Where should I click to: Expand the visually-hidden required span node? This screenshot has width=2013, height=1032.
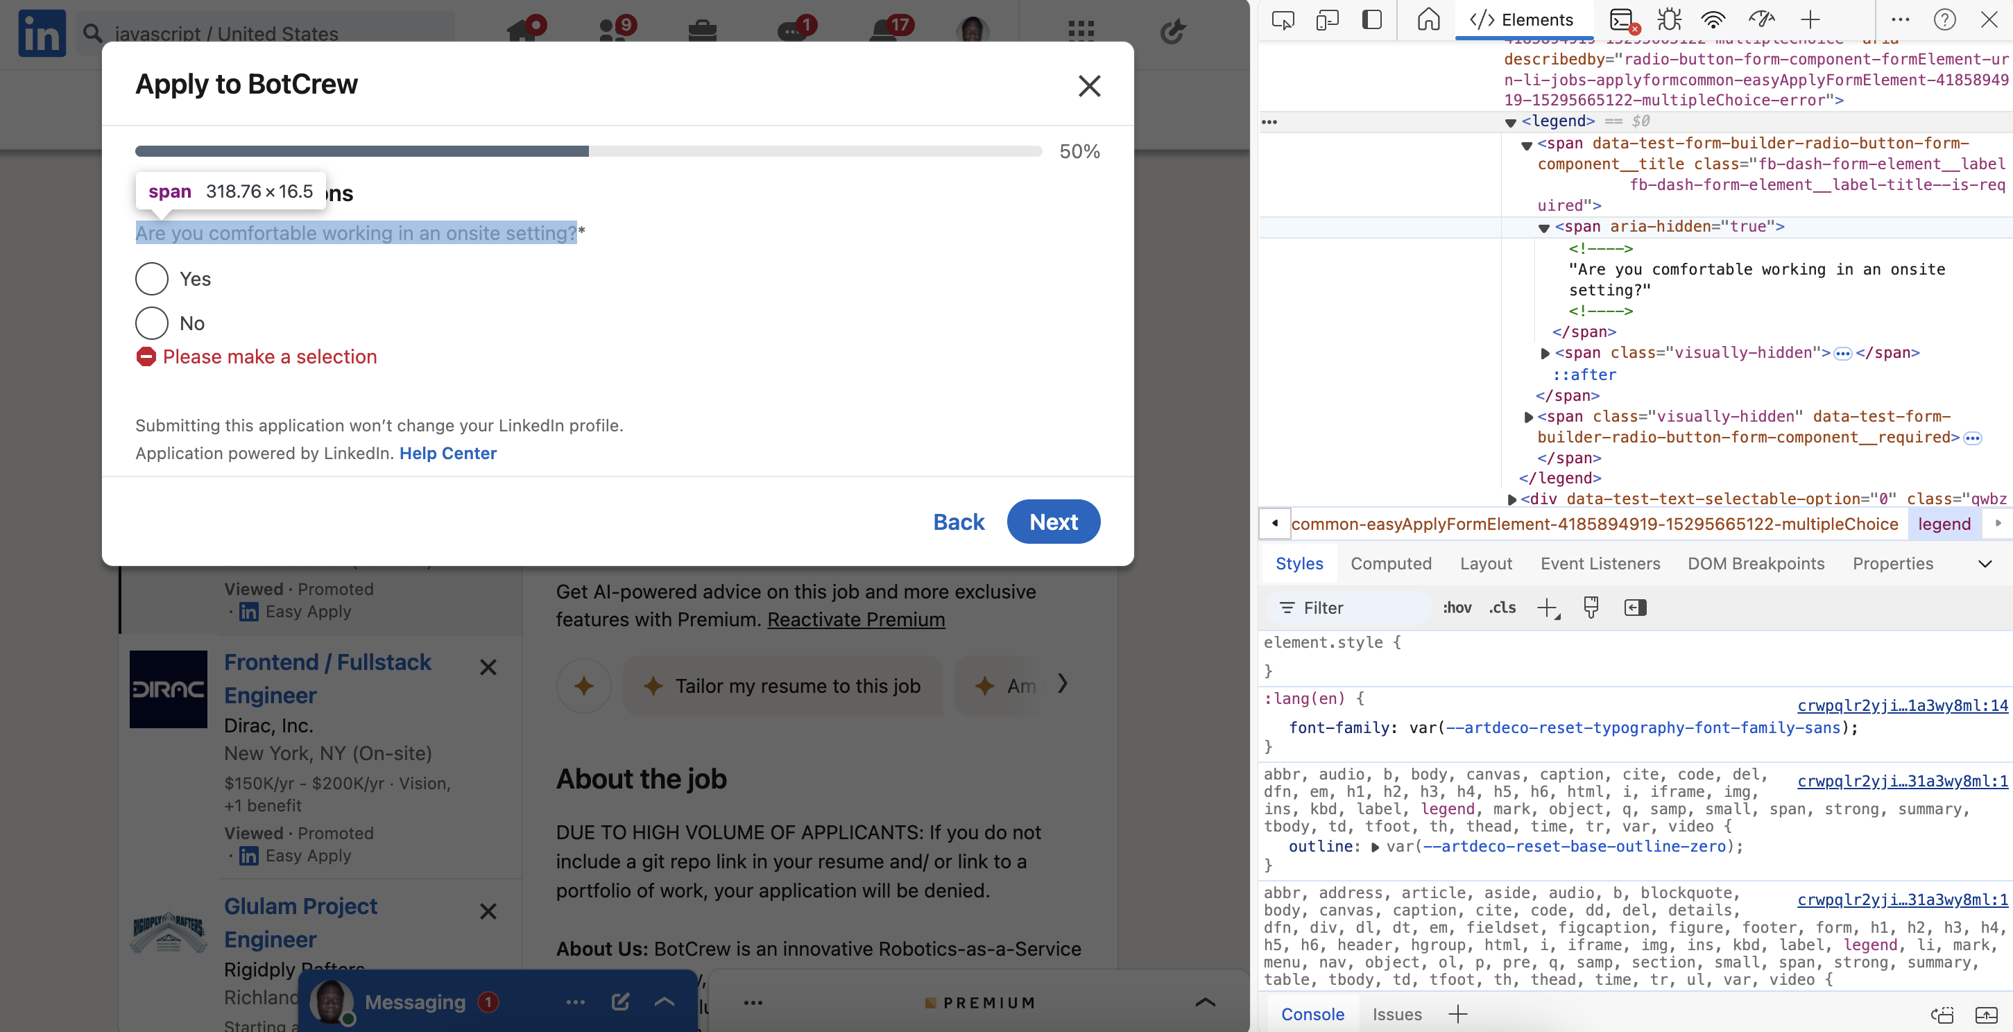tap(1527, 418)
